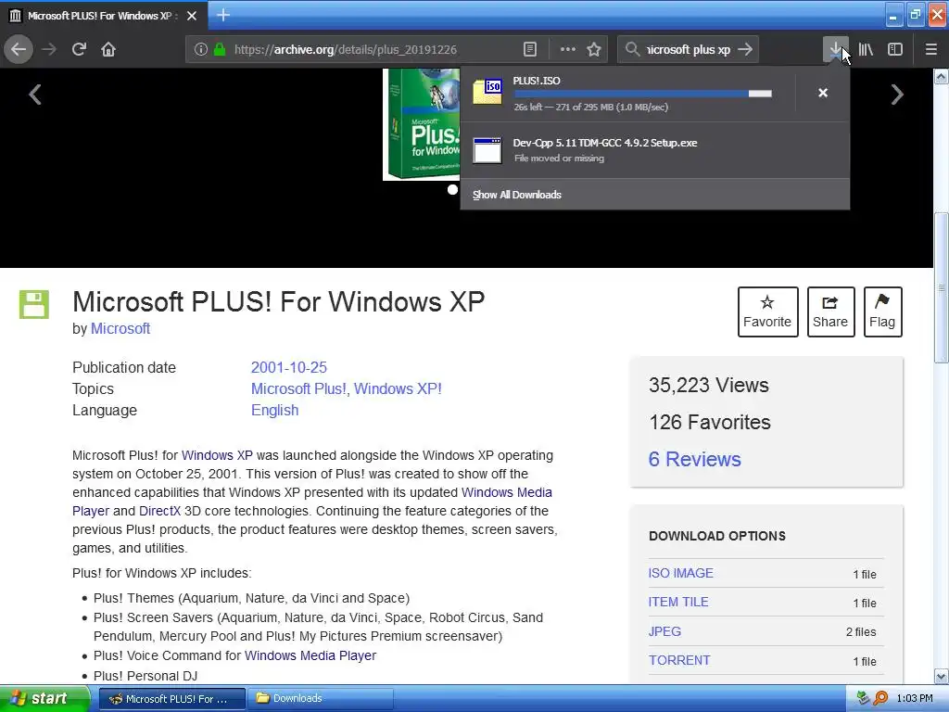Close the Microsoft PLUS! tab
The image size is (949, 712).
pyautogui.click(x=191, y=16)
